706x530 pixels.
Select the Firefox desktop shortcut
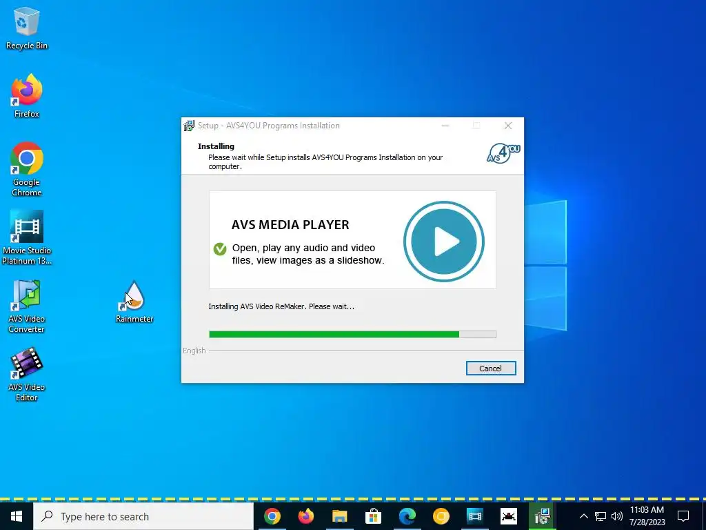coord(26,96)
